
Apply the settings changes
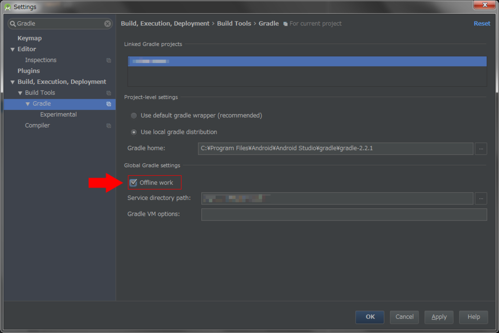439,317
